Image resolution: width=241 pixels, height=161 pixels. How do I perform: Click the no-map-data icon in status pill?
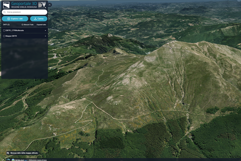click(8, 153)
